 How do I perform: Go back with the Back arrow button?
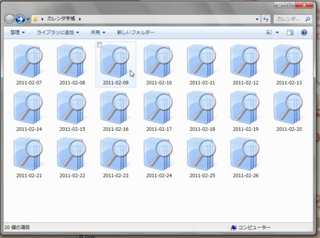click(9, 19)
